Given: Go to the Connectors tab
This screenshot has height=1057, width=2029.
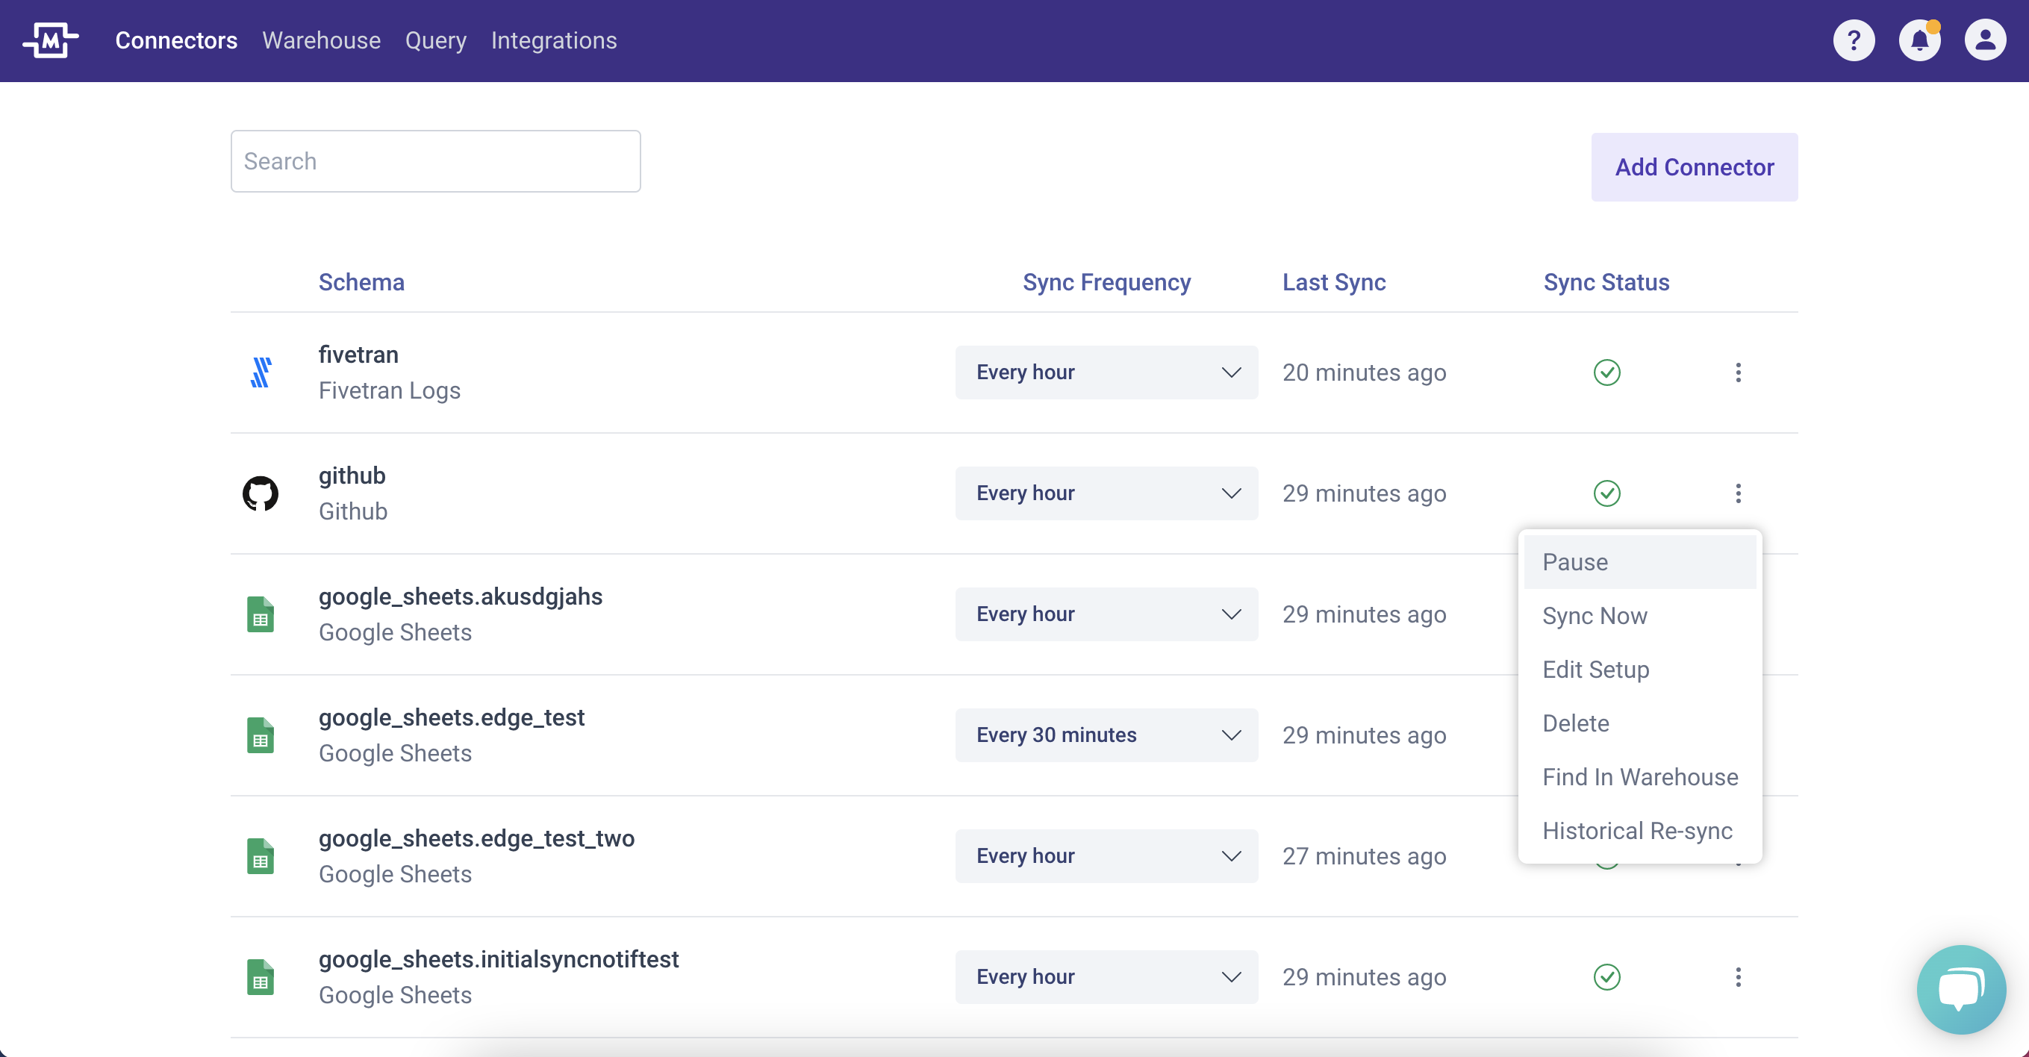Looking at the screenshot, I should click(x=176, y=40).
